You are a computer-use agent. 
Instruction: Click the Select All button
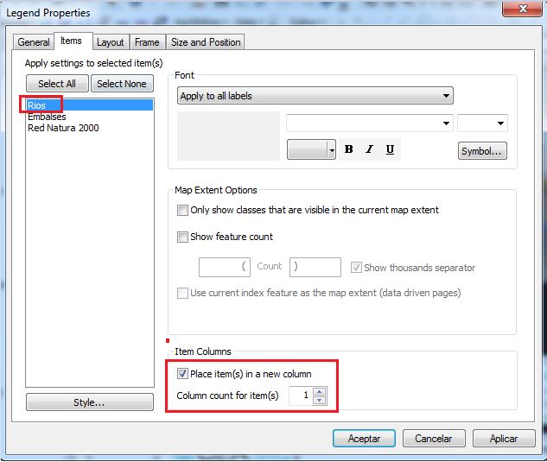57,84
